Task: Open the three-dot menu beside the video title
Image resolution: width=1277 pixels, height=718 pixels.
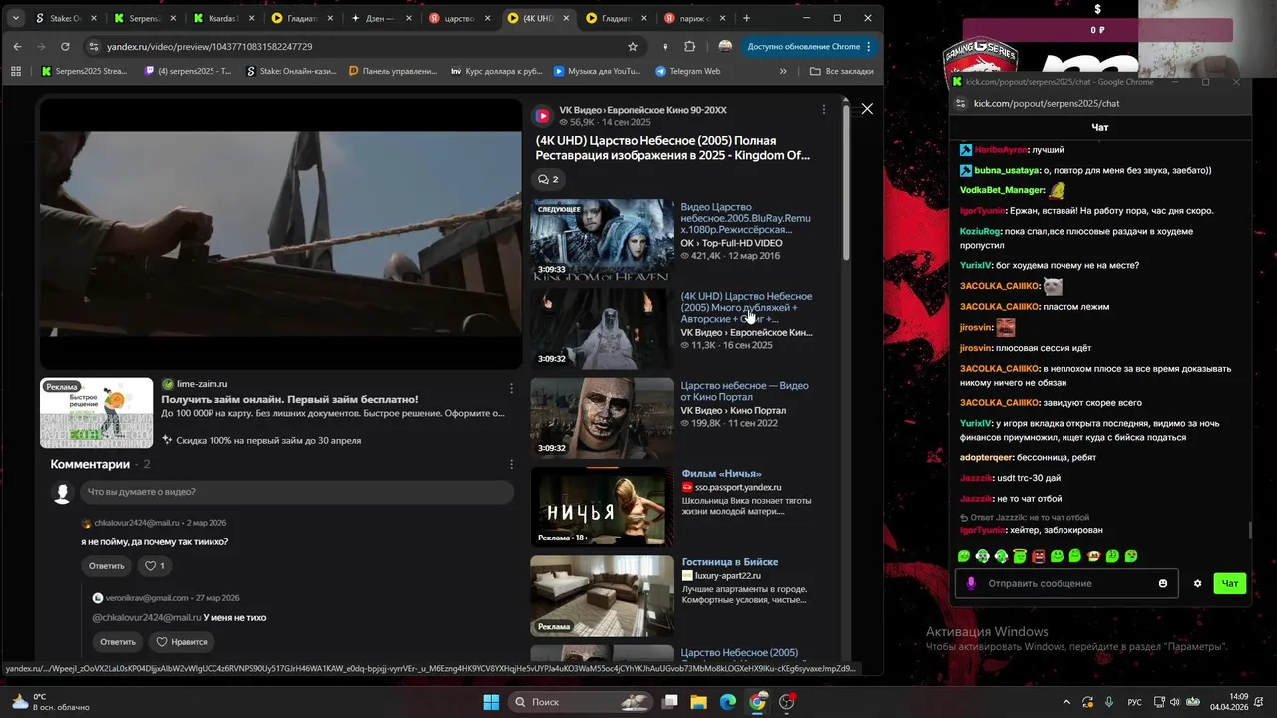Action: [823, 110]
